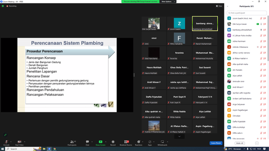Expand reactions options arrow
The width and height of the screenshot is (269, 151).
pyautogui.click(x=142, y=142)
